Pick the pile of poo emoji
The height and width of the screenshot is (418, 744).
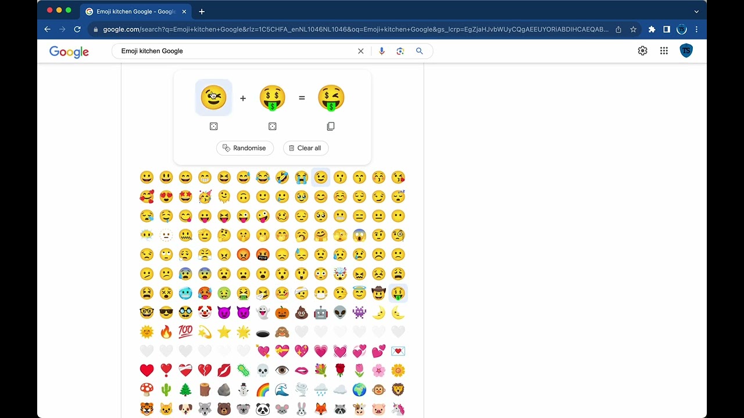[x=301, y=312]
